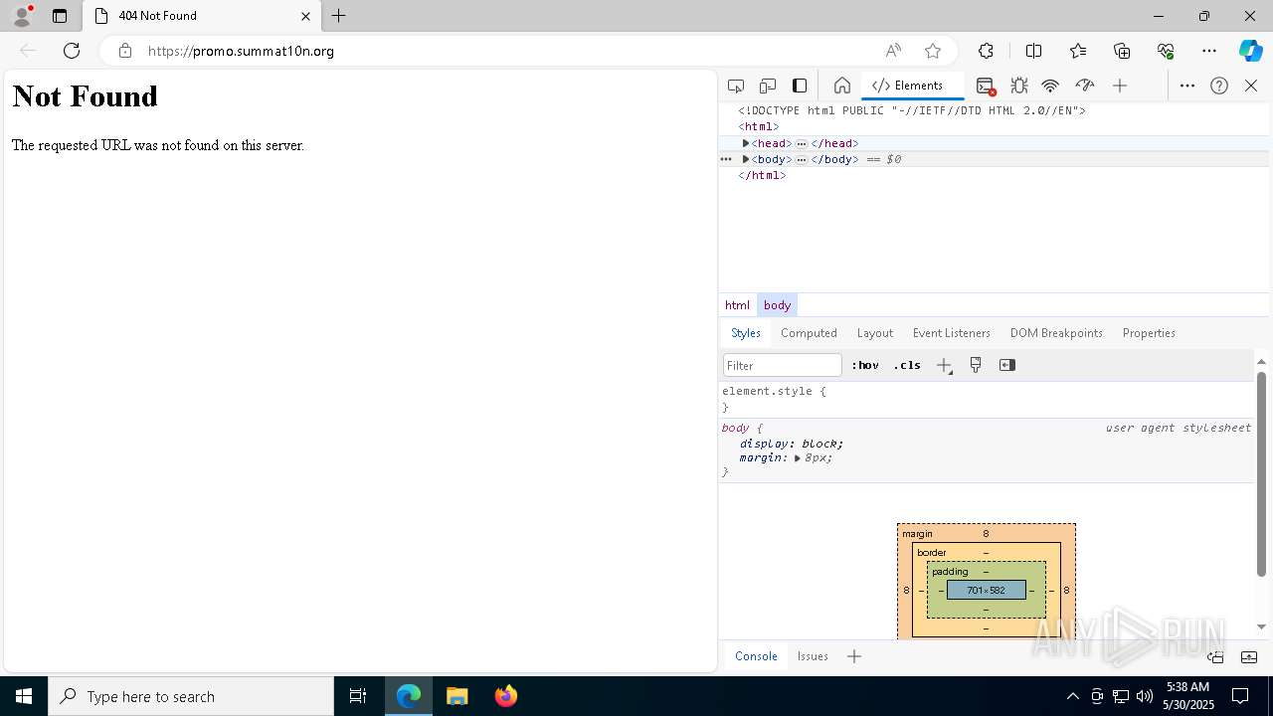Add a tool to the drawer

point(854,656)
